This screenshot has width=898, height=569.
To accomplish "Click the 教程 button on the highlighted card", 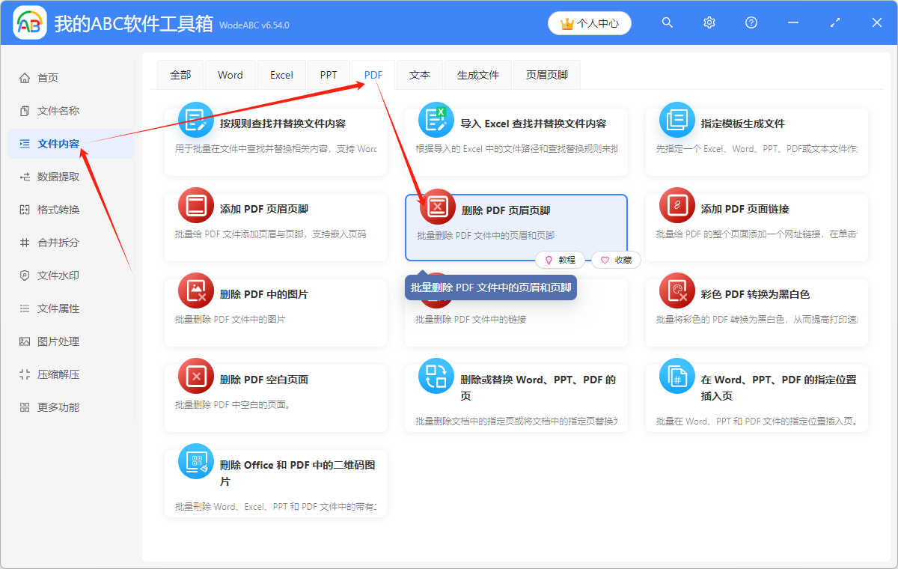I will 561,260.
